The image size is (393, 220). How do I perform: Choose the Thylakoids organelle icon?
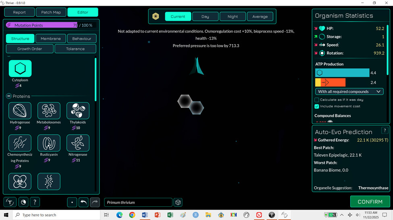point(78,111)
